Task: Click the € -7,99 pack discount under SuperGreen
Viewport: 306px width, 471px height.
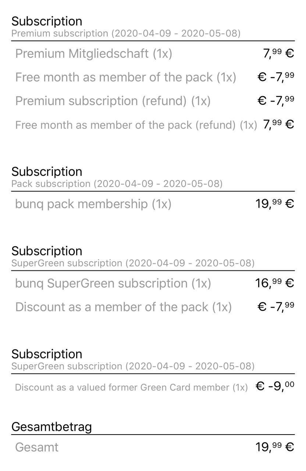Action: [276, 307]
